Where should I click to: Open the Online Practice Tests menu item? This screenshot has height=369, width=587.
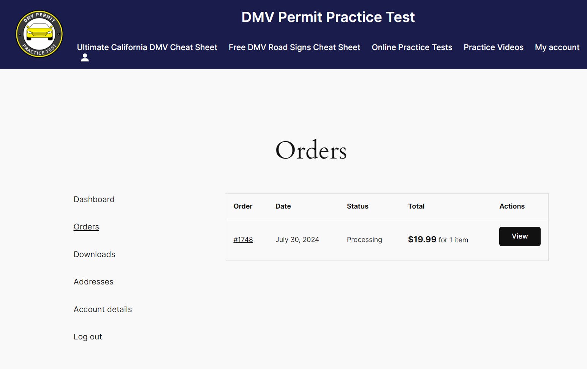412,47
